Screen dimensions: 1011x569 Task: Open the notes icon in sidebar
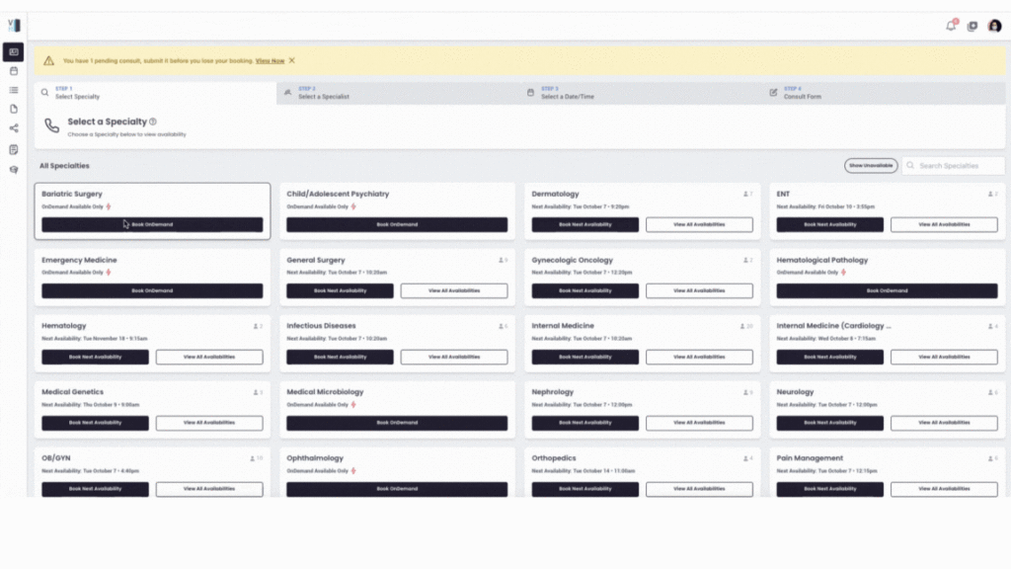[14, 149]
